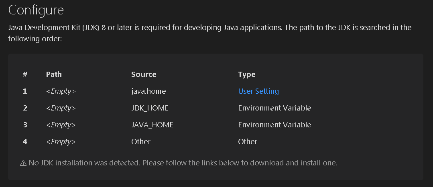Click the # column header
This screenshot has height=187, width=433.
click(x=25, y=74)
